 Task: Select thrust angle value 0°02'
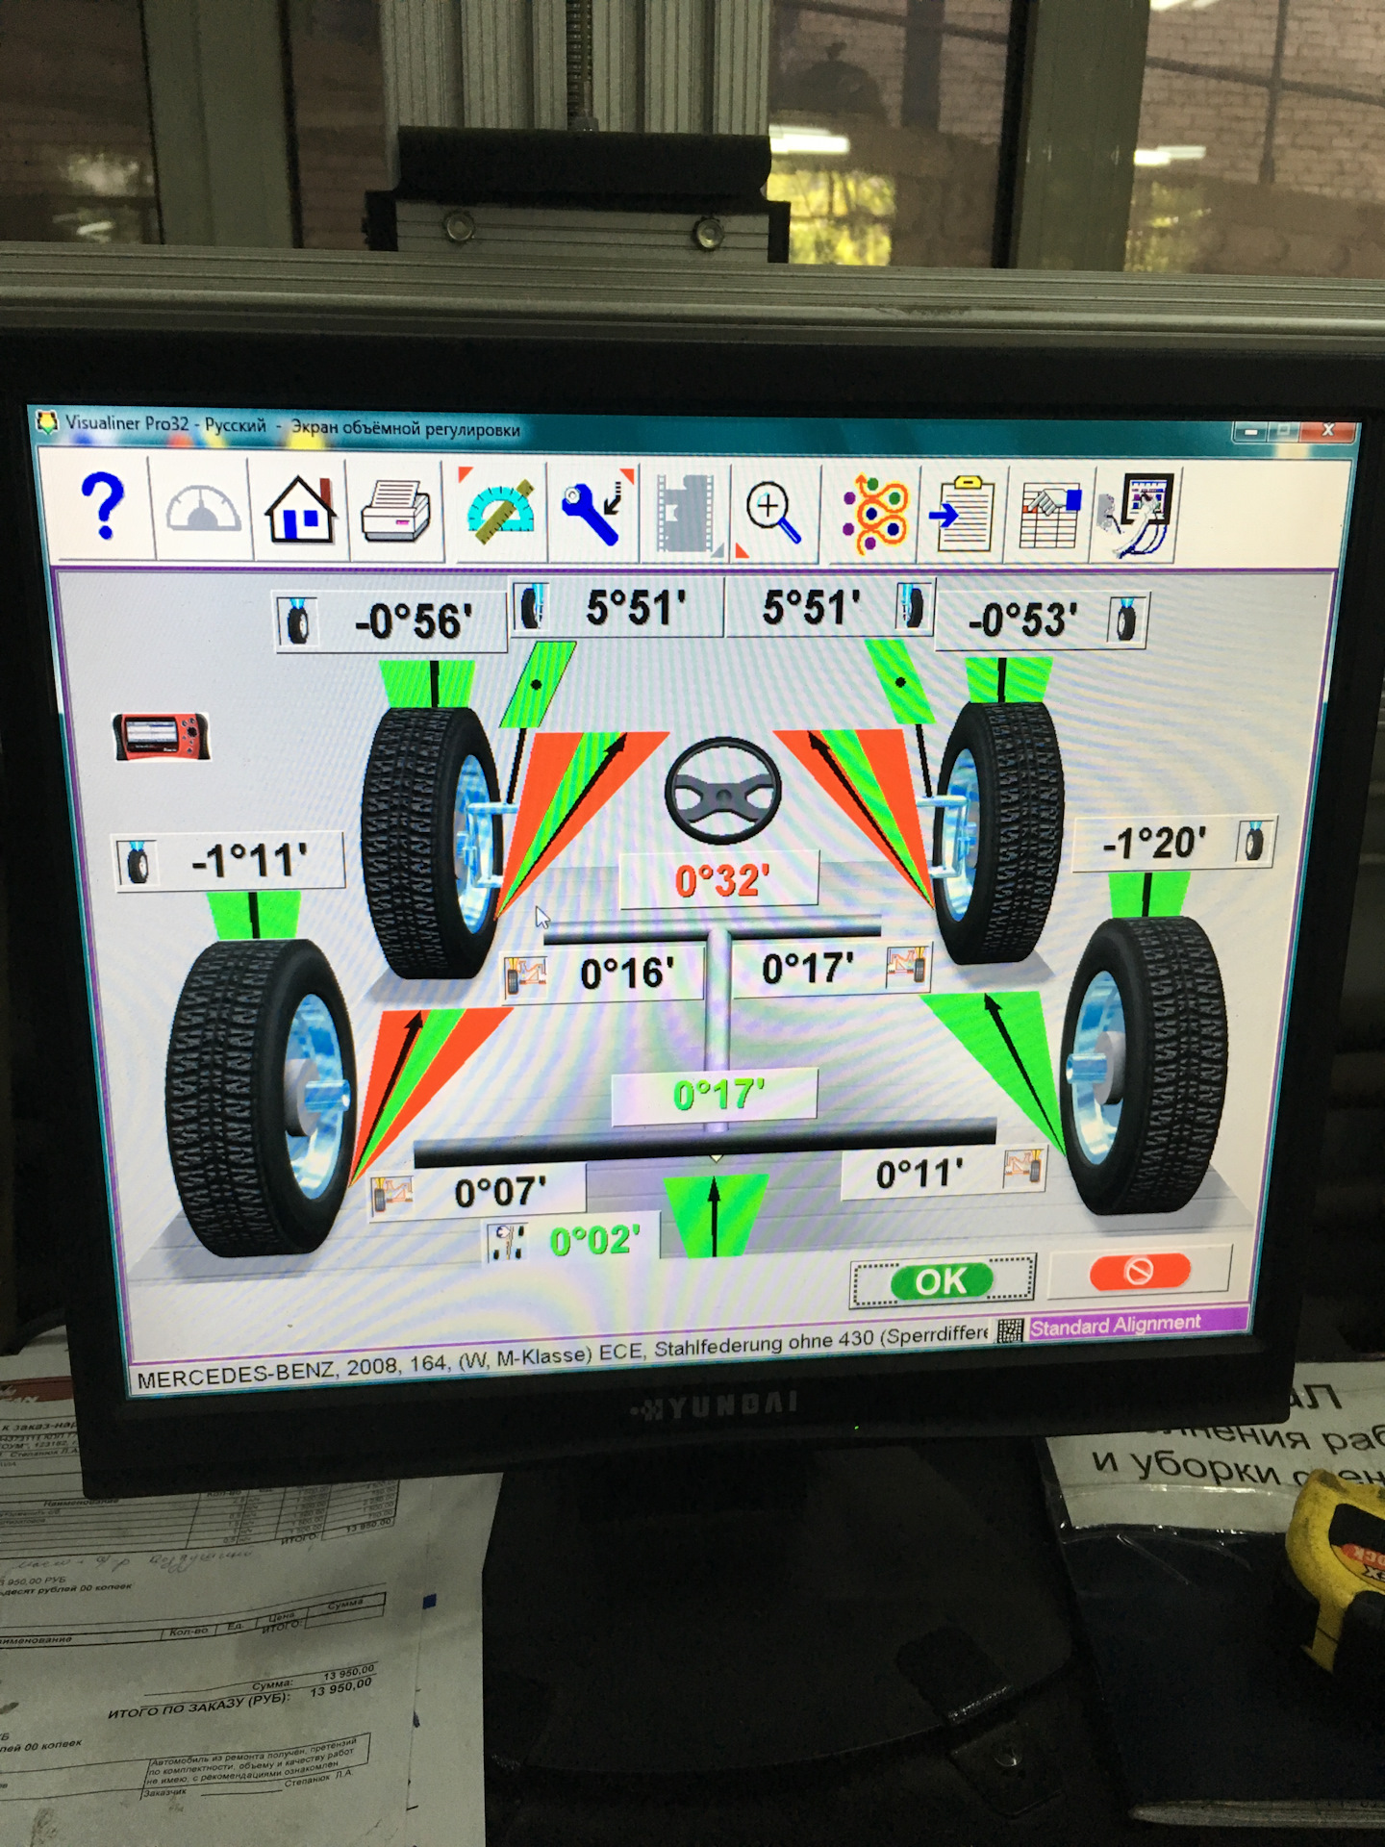click(594, 1240)
